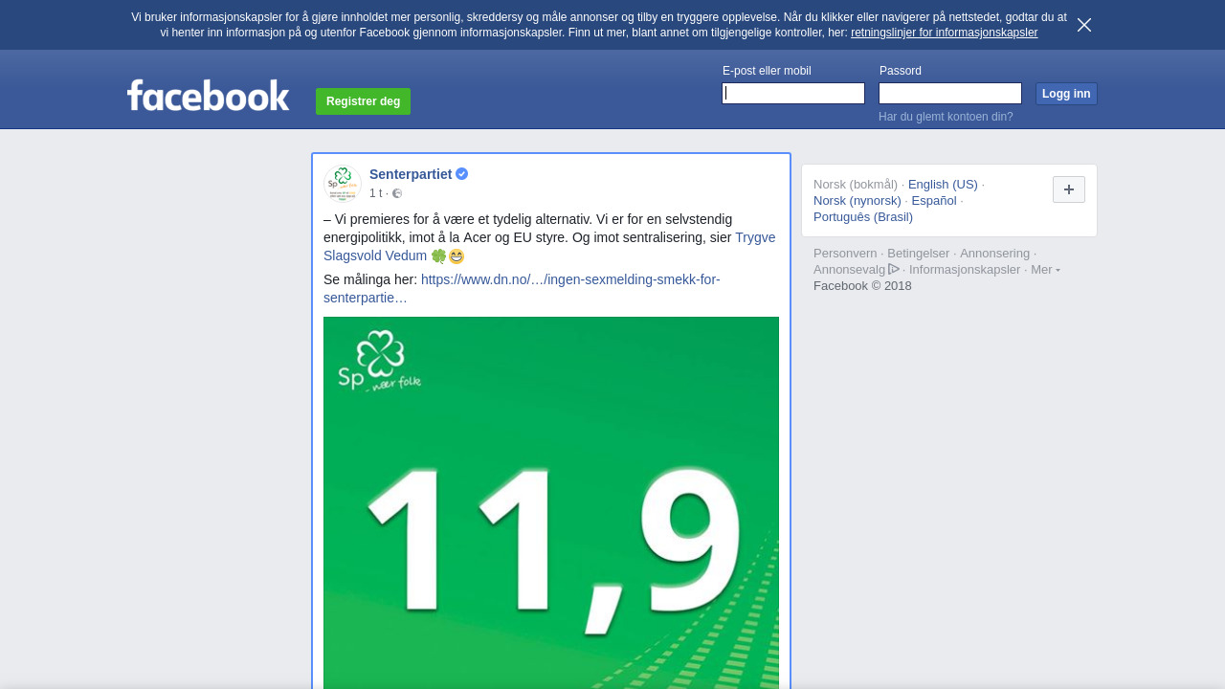Click the E-post eller mobil field
Image resolution: width=1225 pixels, height=689 pixels.
coord(793,93)
